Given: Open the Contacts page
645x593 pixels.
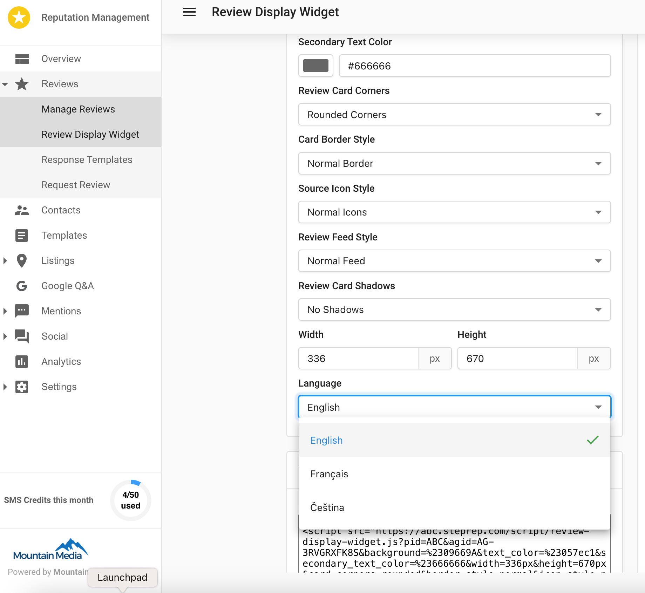Looking at the screenshot, I should coord(81,210).
